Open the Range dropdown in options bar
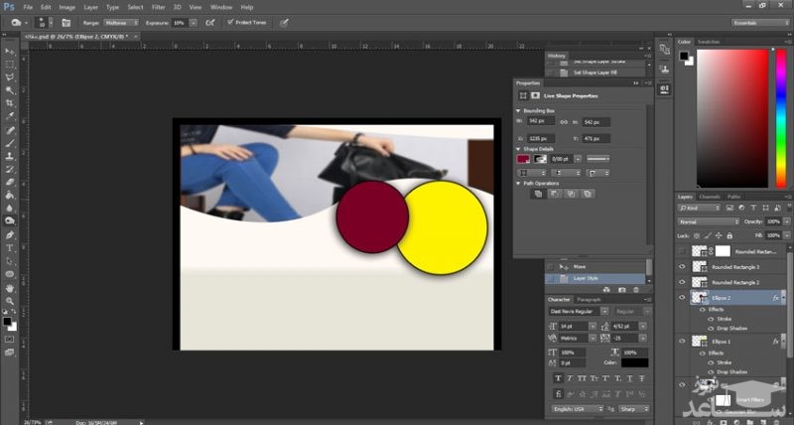The width and height of the screenshot is (794, 425). pos(121,21)
